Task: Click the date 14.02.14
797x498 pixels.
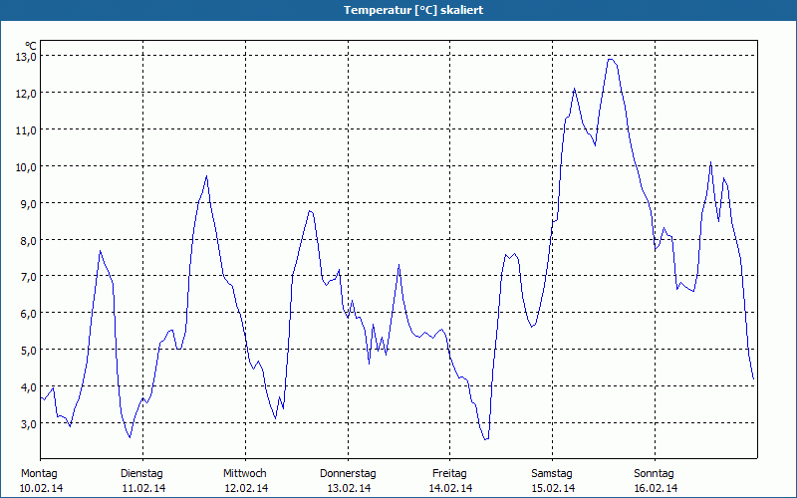Action: 450,488
